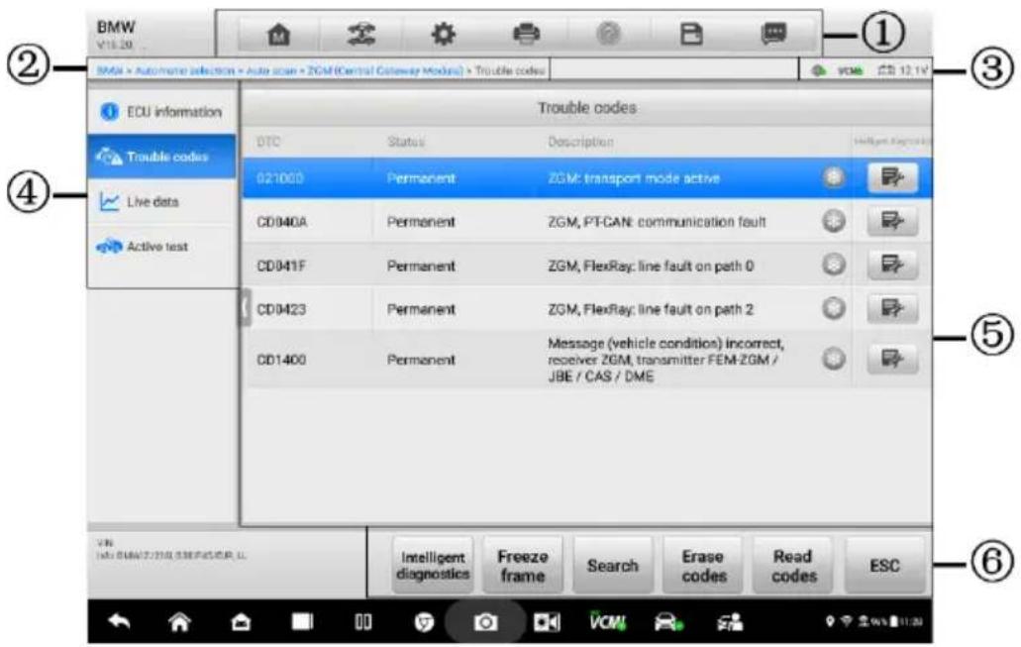Tap the car diagnostics shortcut icon
Viewport: 1021px width, 647px height.
[668, 623]
